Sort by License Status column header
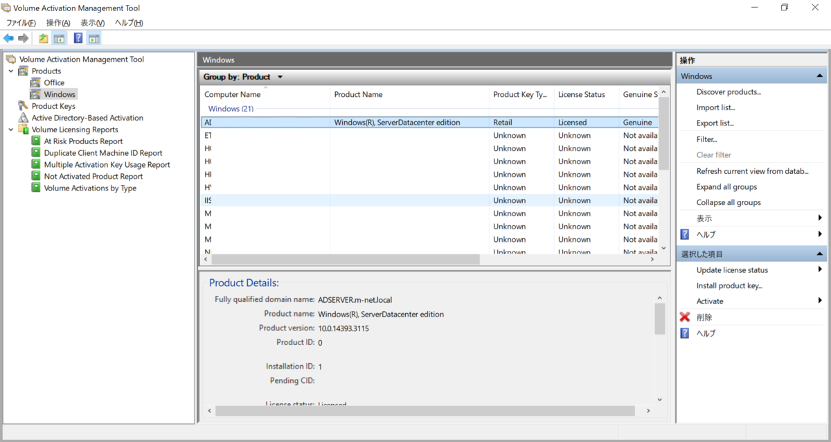 (586, 95)
